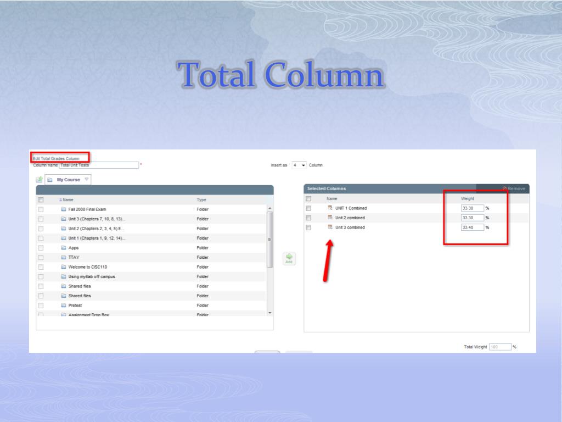Viewport: 562px width, 422px height.
Task: Click the Name header in Selected Columns
Action: pos(332,198)
